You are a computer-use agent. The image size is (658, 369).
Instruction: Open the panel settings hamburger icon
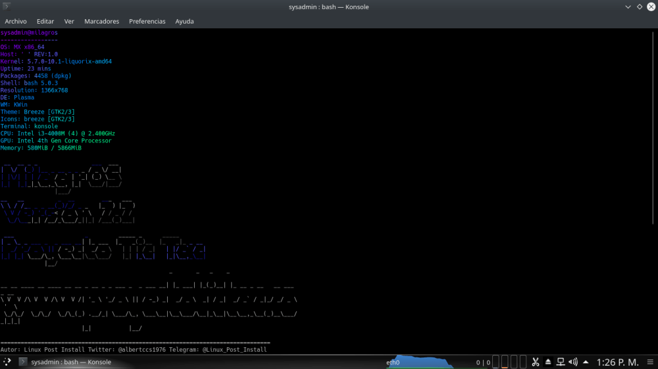650,363
